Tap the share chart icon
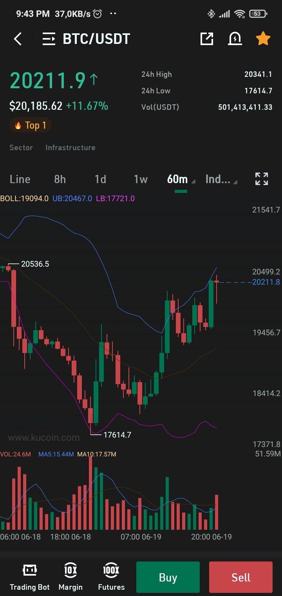 click(207, 39)
